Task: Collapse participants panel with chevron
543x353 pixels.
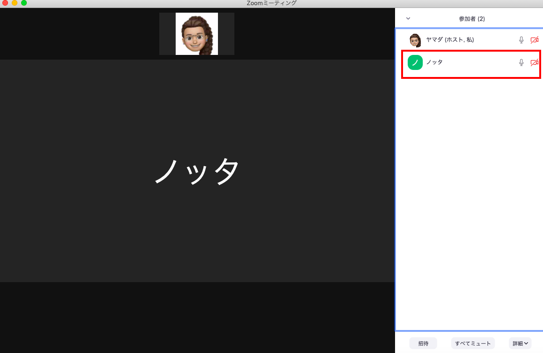Action: pyautogui.click(x=408, y=18)
